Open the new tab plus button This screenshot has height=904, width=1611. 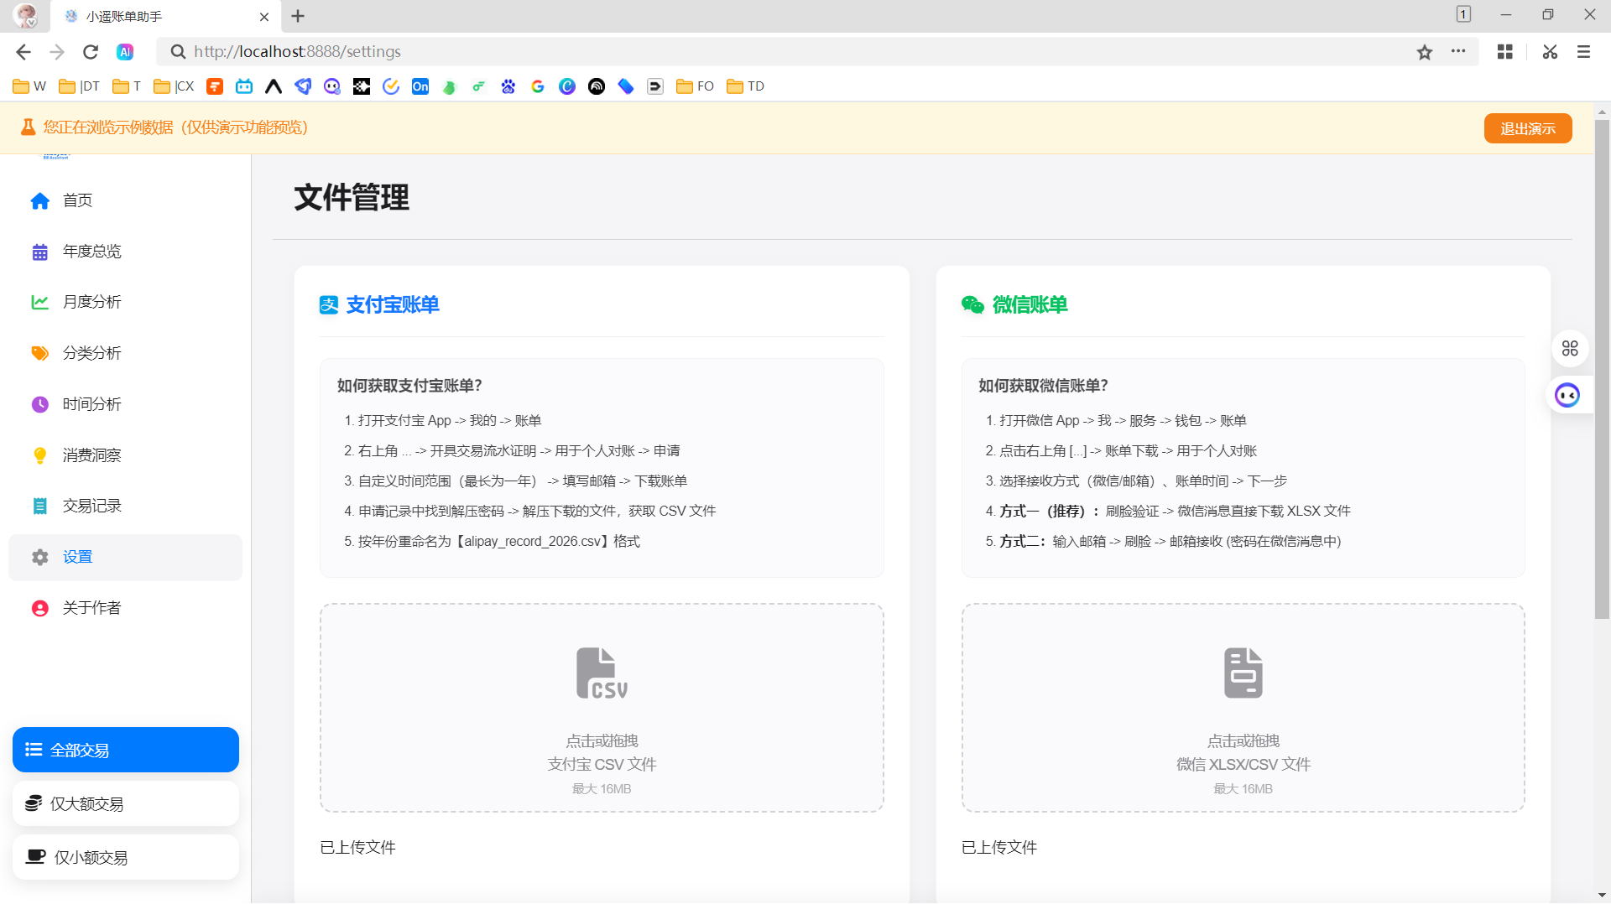298,16
